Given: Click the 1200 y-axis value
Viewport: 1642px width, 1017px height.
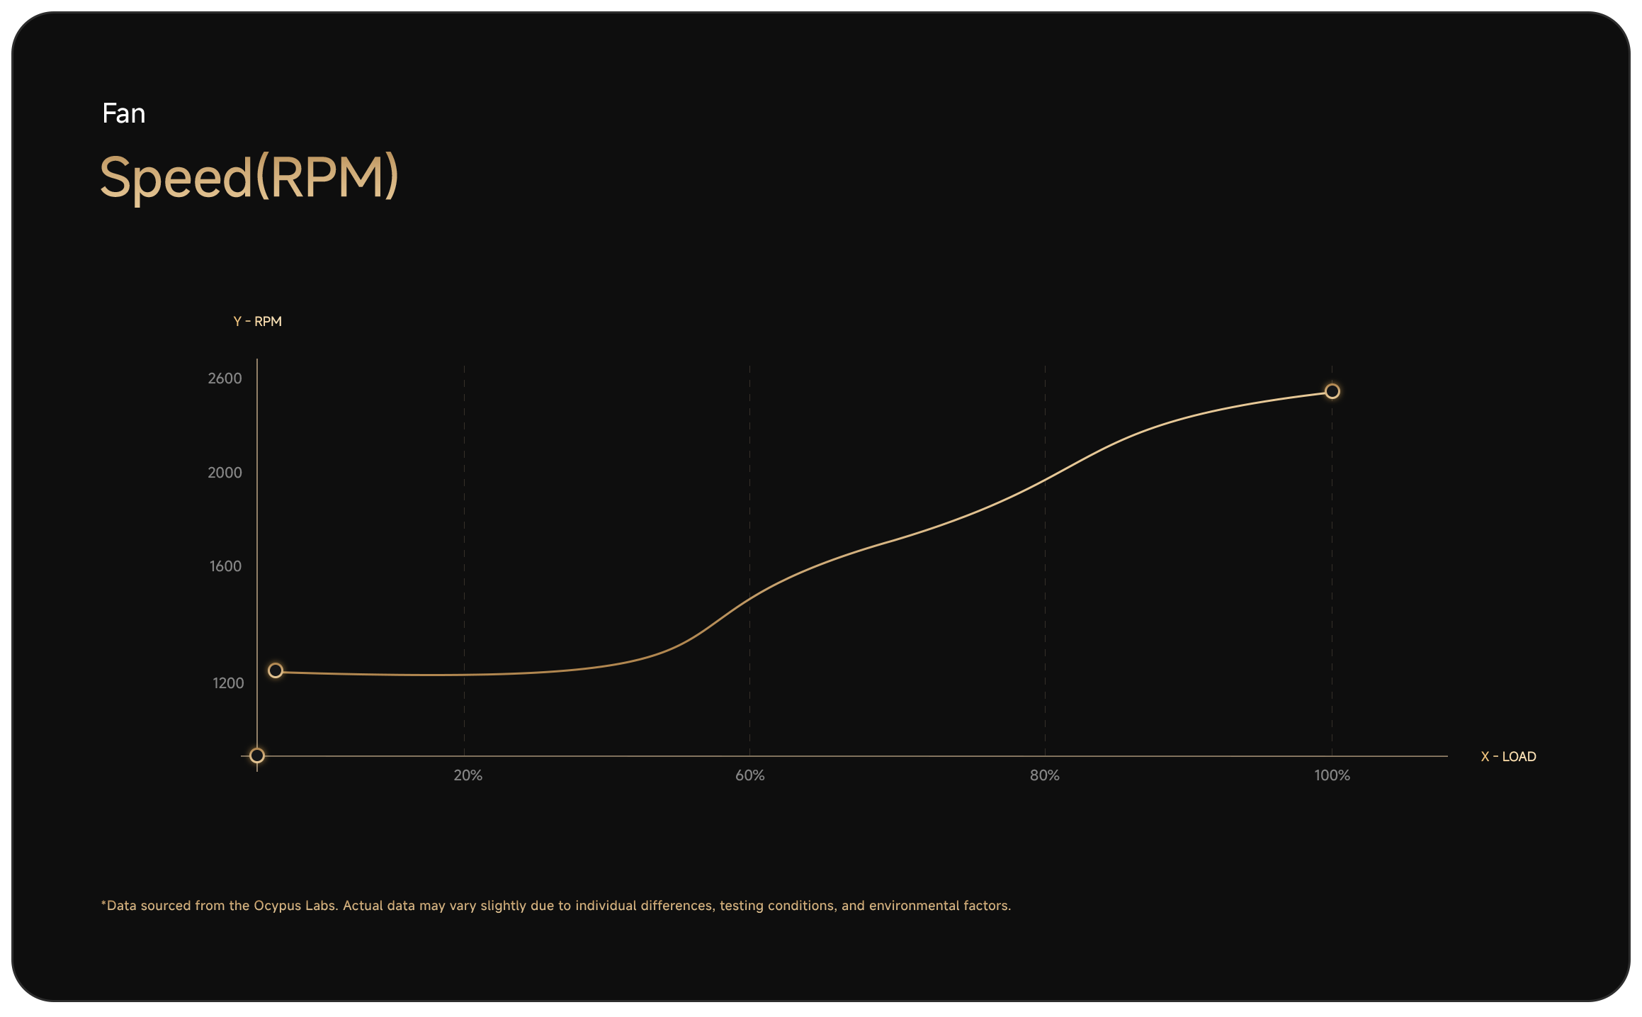Looking at the screenshot, I should pyautogui.click(x=228, y=683).
